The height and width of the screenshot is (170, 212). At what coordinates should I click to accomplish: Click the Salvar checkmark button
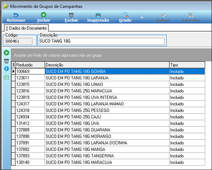163,18
